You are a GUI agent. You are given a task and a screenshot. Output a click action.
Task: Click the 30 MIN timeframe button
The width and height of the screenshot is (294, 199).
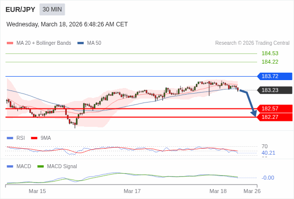point(52,9)
